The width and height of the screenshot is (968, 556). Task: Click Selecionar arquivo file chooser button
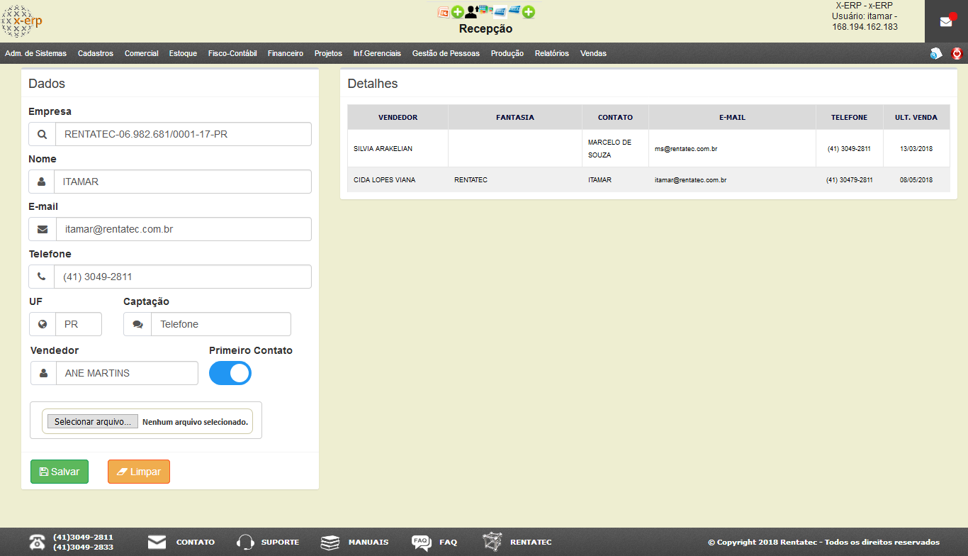click(x=92, y=421)
